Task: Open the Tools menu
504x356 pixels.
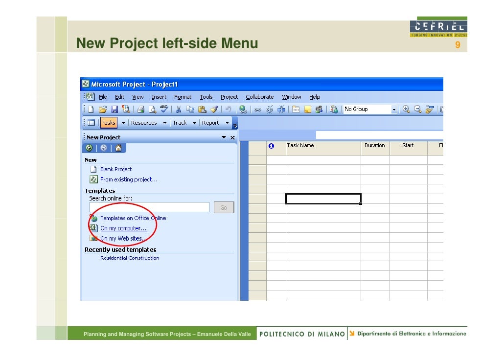Action: (206, 97)
